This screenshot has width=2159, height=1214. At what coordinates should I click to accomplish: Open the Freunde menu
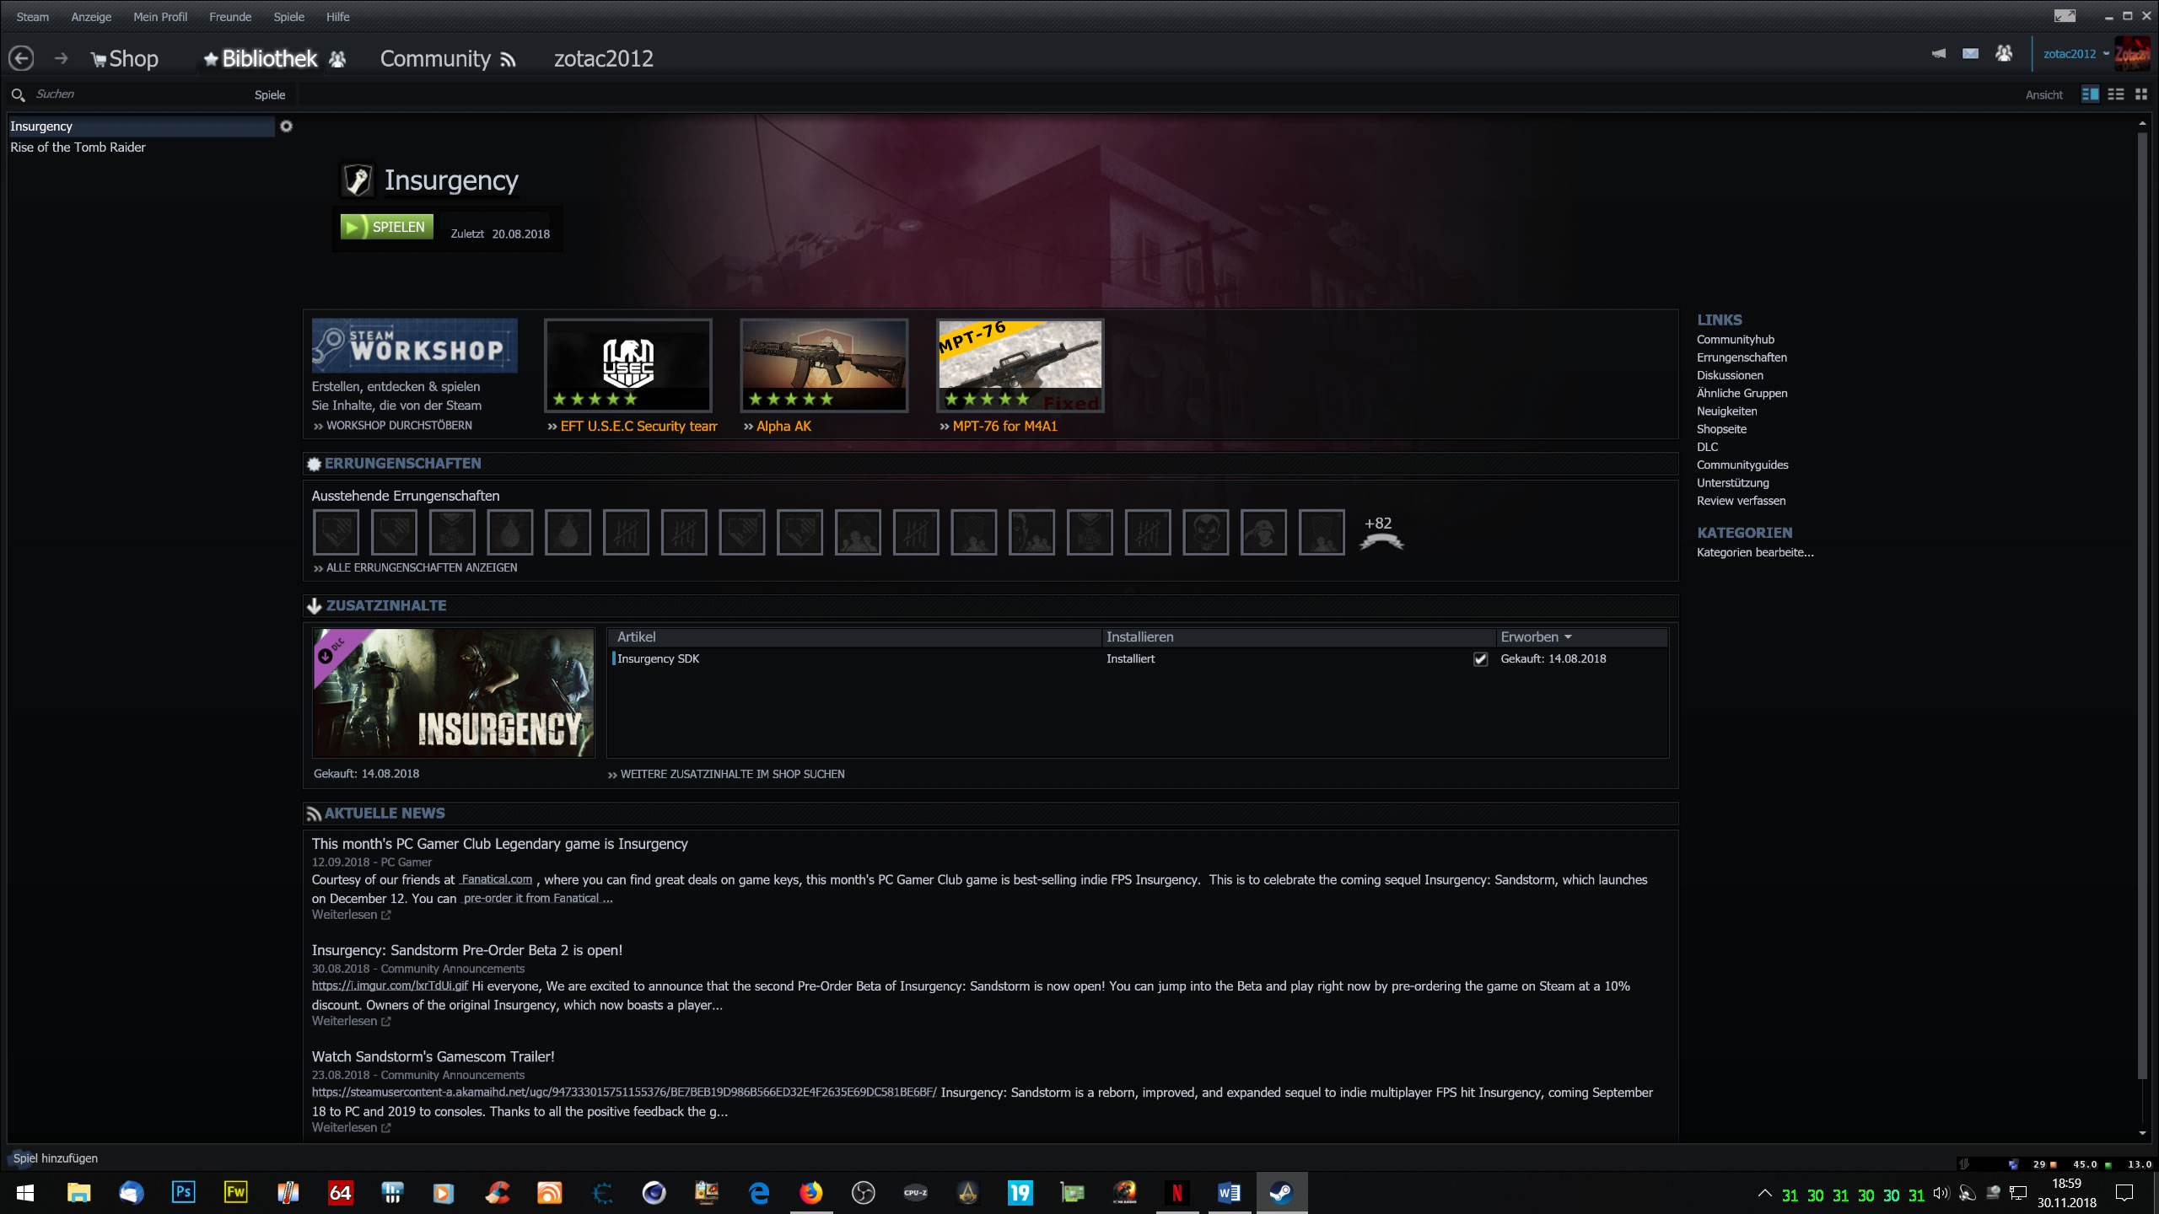[230, 17]
